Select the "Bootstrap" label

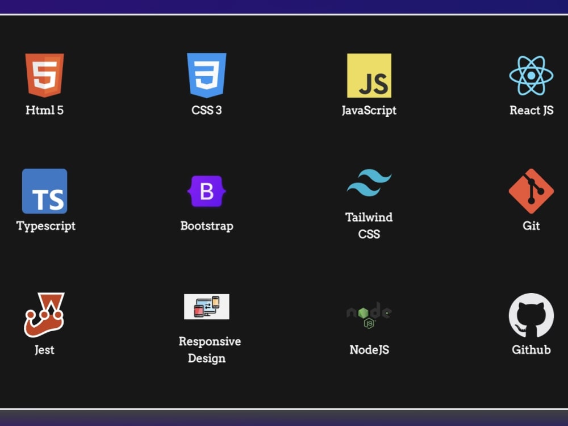click(207, 226)
